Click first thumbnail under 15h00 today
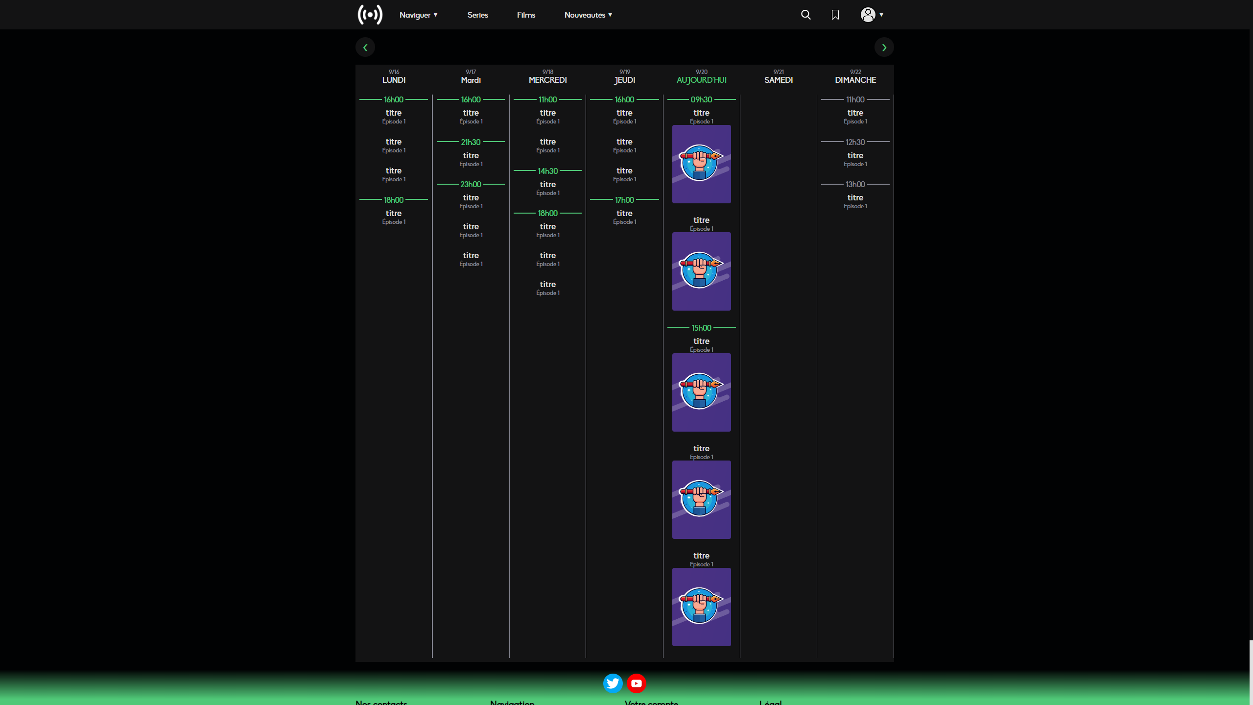Image resolution: width=1253 pixels, height=705 pixels. click(x=701, y=392)
